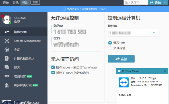The height and width of the screenshot is (104, 169).
Task: Click the notification badge on avatar
Action: click(3, 16)
